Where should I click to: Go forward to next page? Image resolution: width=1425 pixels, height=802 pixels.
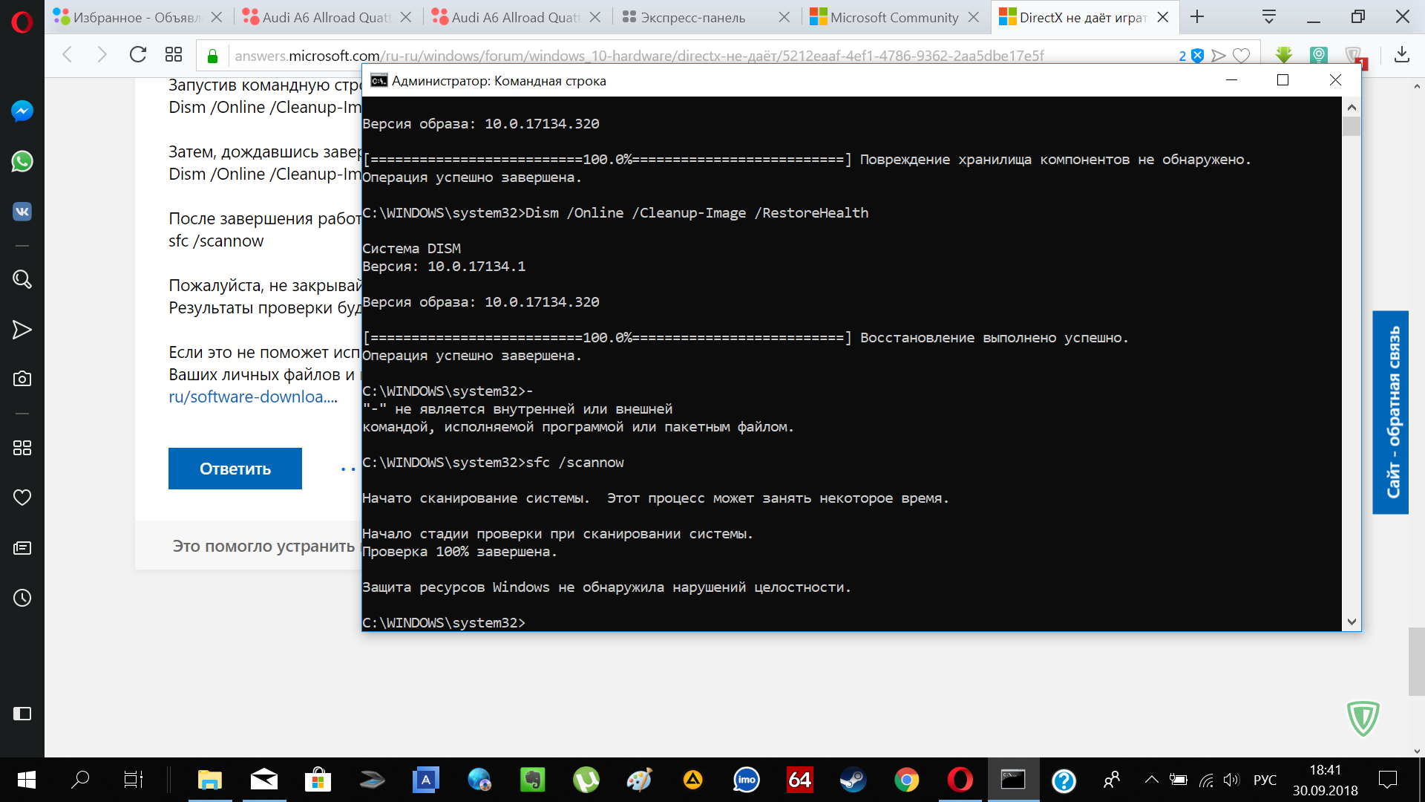[102, 54]
